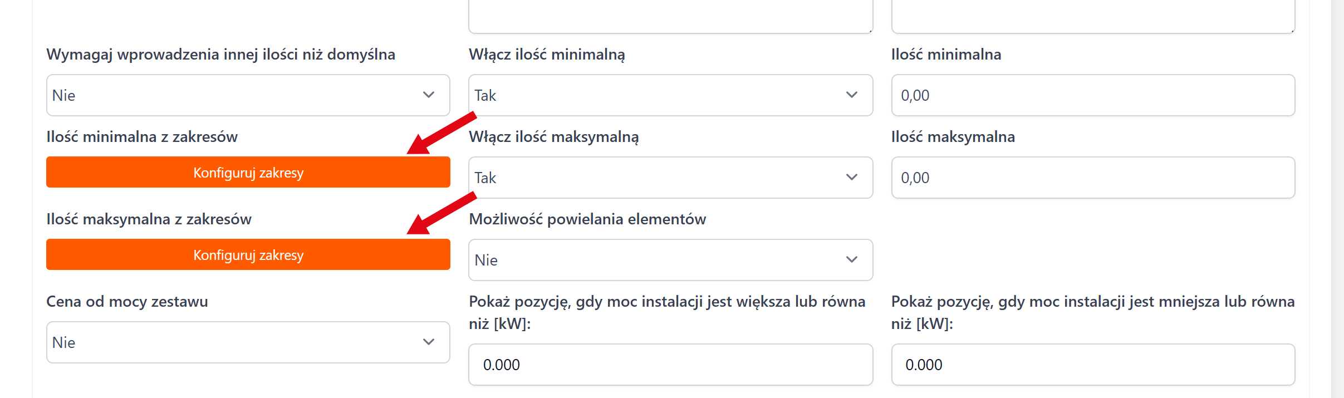
Task: Click the vertical scrollbar on the right edge
Action: [x=1337, y=199]
